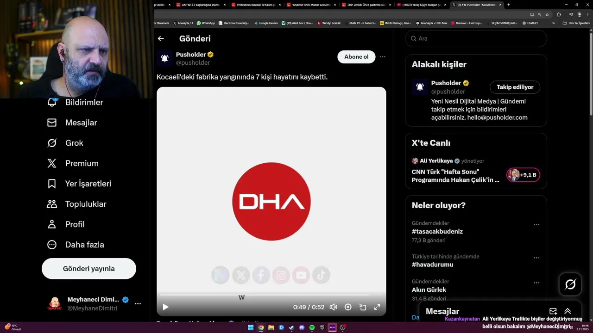Click the DHA video thumbnail
The image size is (593, 333).
[271, 201]
